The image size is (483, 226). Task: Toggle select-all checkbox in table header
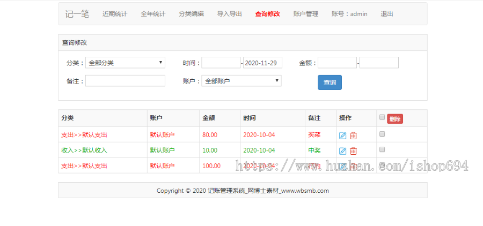pos(382,117)
